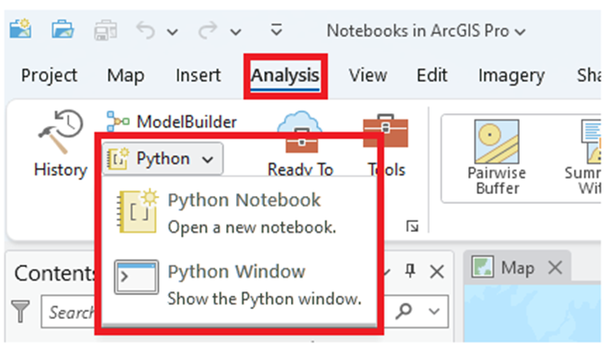Viewport: 608px width, 355px height.
Task: Toggle auto-hide pin on the Contents pane
Action: click(x=410, y=271)
